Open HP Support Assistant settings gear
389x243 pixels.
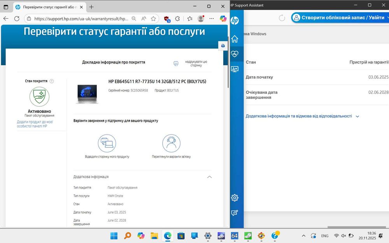click(235, 198)
